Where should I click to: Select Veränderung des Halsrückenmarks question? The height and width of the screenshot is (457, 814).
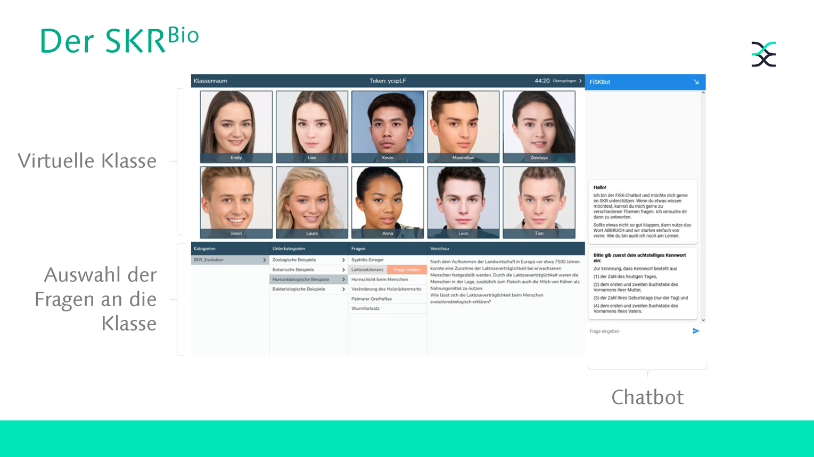pos(387,289)
